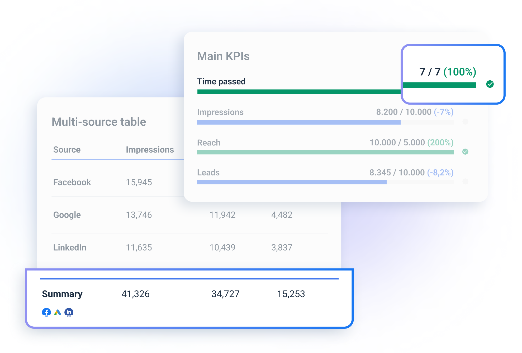Click the grey status dot beside Leads bar

[465, 181]
